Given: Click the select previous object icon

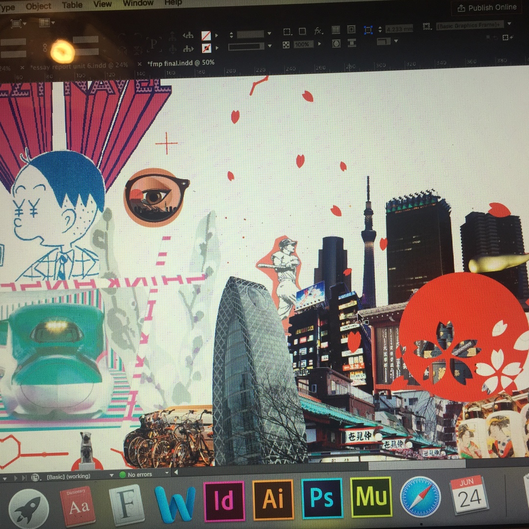Looking at the screenshot, I should click(188, 35).
